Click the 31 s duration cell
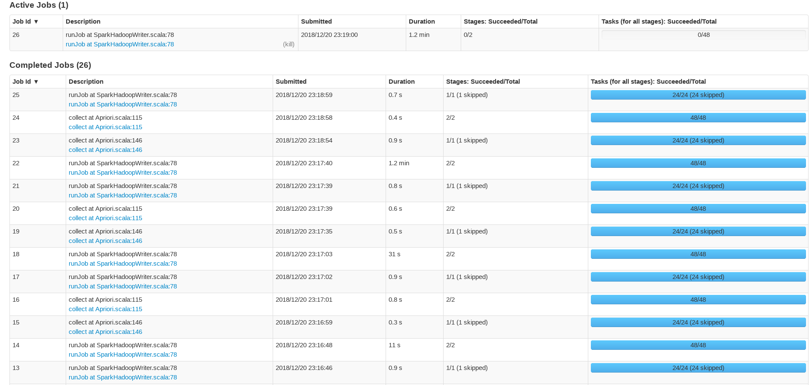 coord(394,254)
